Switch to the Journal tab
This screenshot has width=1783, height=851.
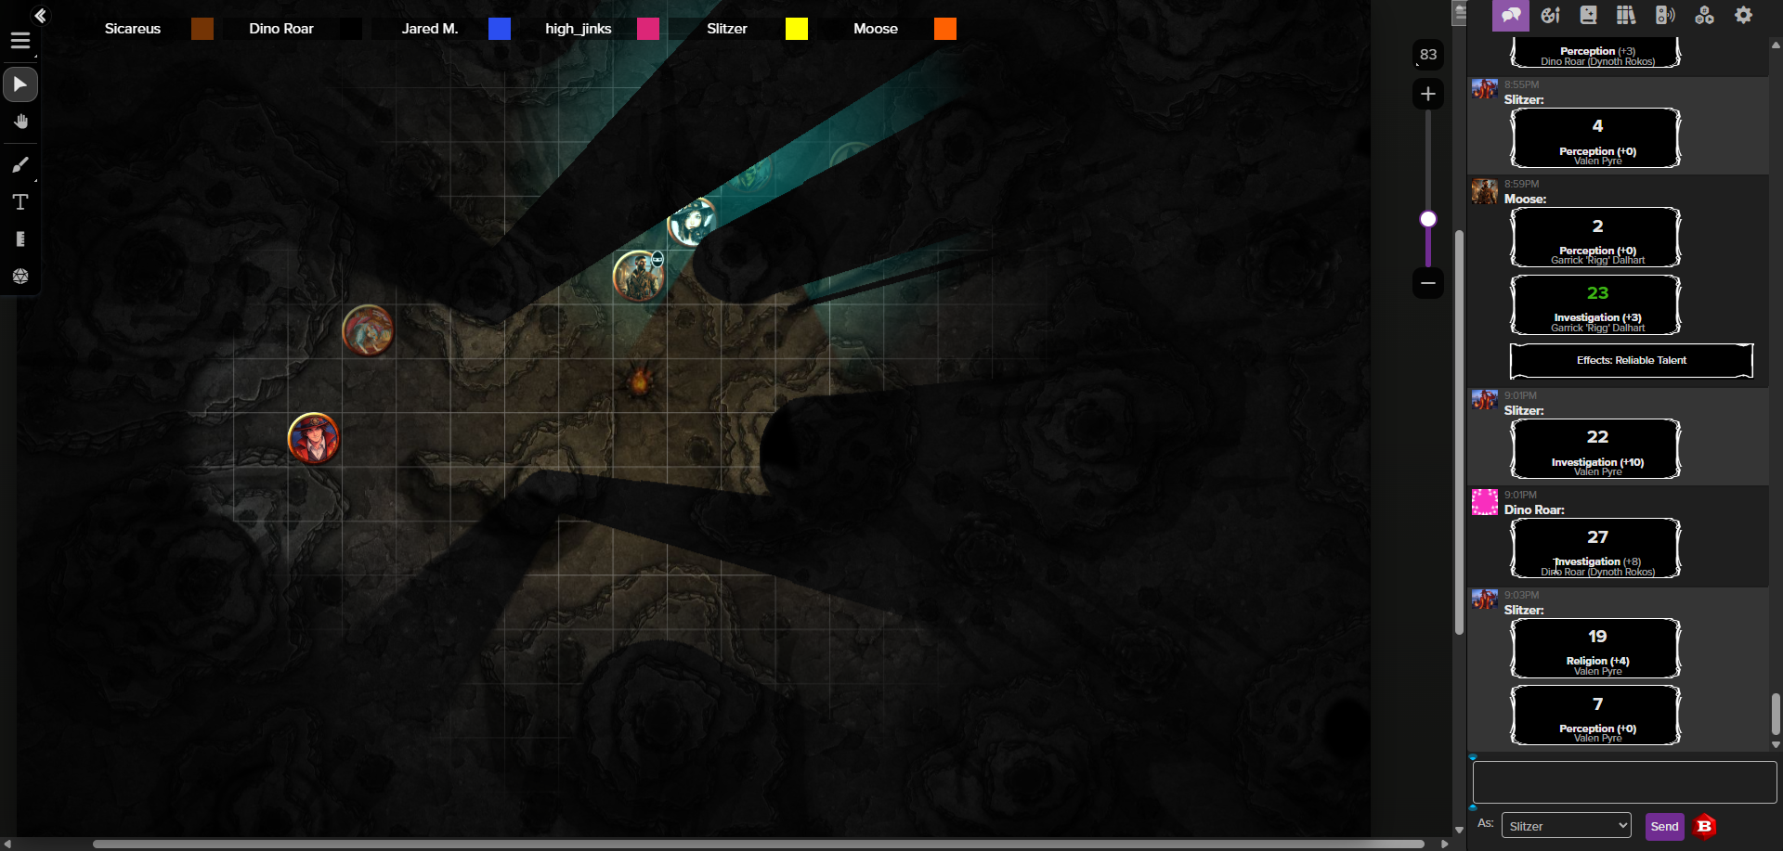pyautogui.click(x=1588, y=15)
